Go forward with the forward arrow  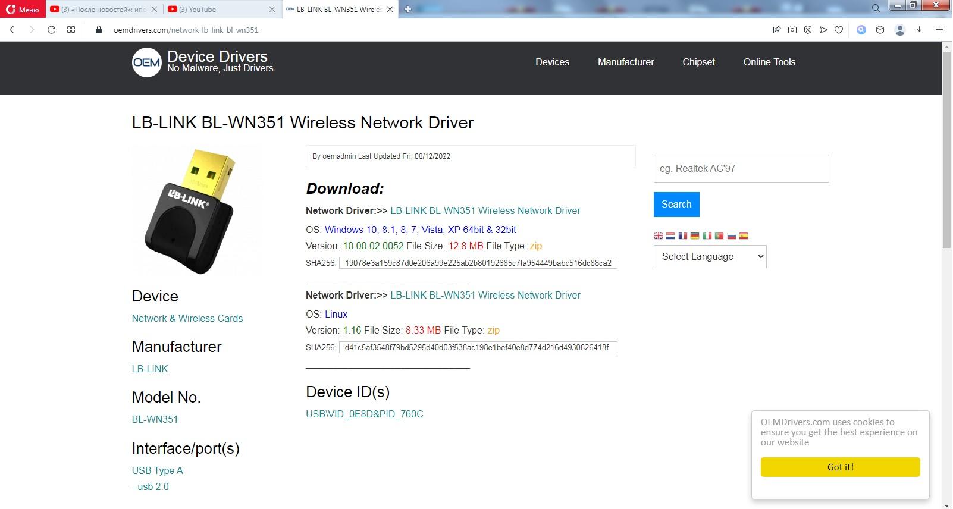coord(32,30)
